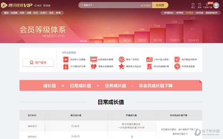This screenshot has width=223, height=139.
Task: Click the 15 点/天 table cell
Action: point(75,126)
